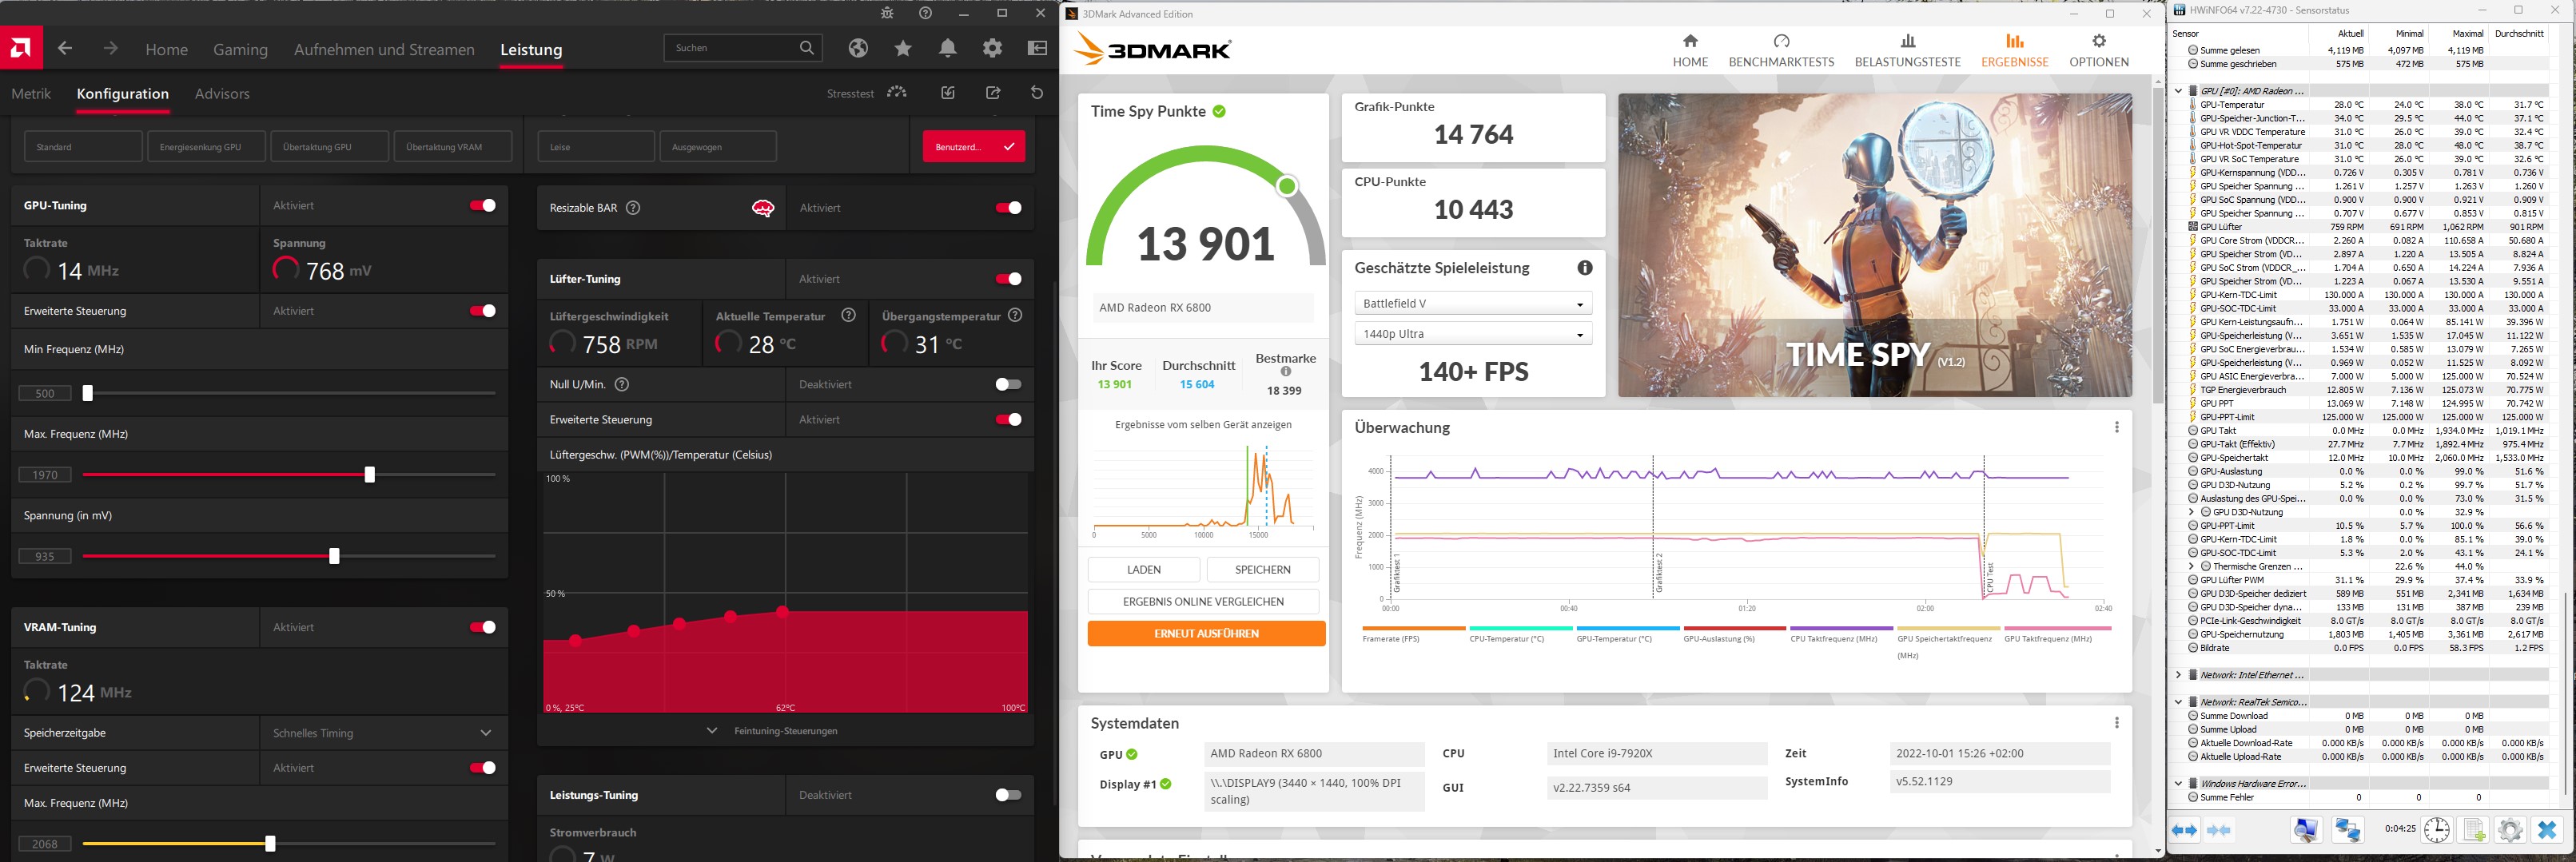Click Resizable BAR help icon
This screenshot has width=2576, height=862.
tap(633, 208)
